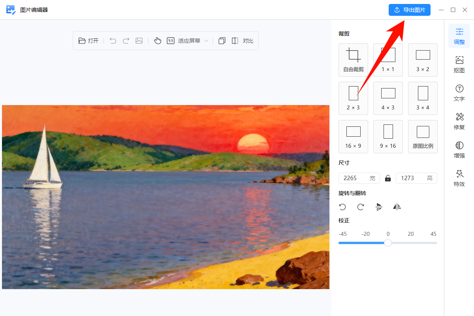Click the 校正 straighten slider handle
474x316 pixels.
(388, 243)
